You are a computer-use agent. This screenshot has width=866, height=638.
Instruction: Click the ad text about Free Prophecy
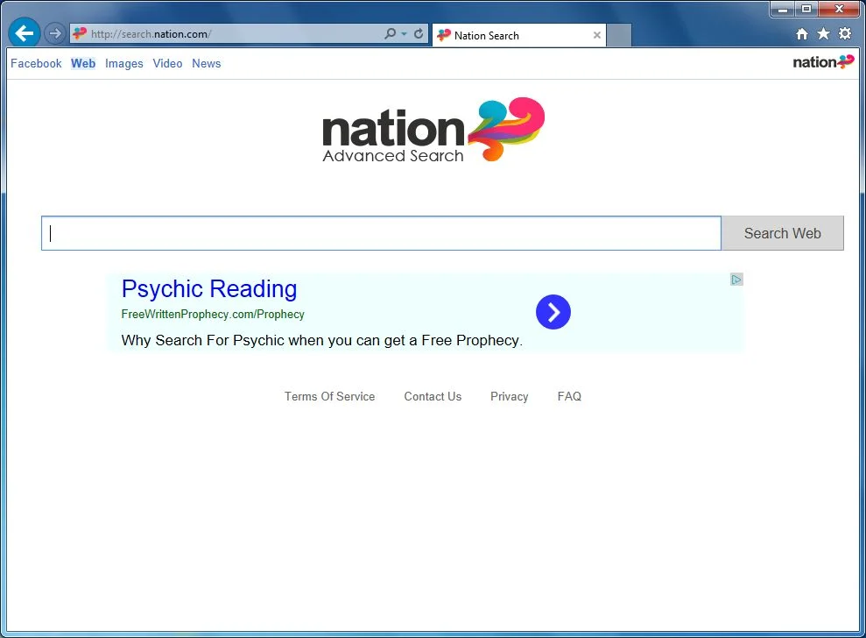point(322,341)
